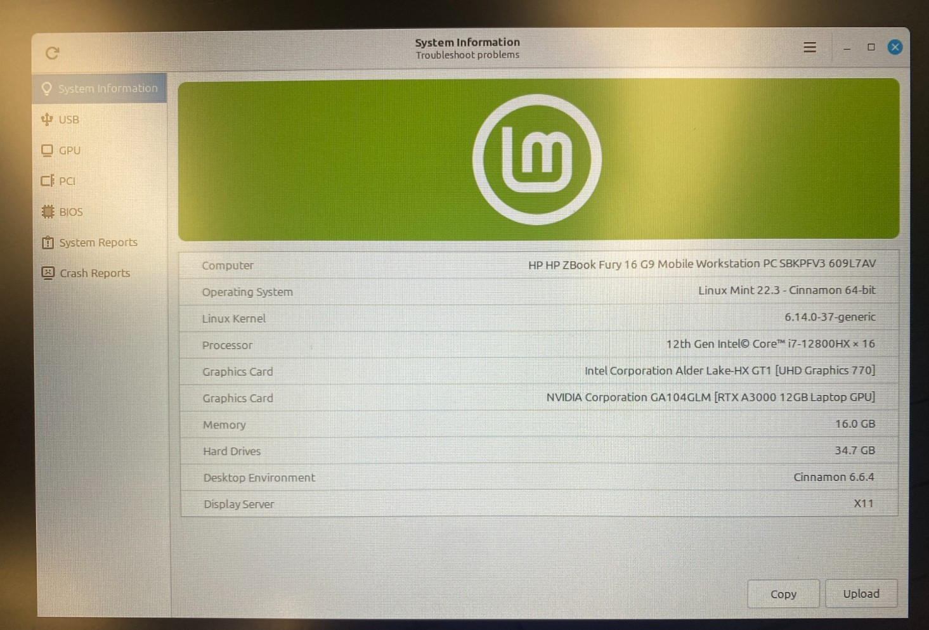The image size is (929, 630).
Task: Select the "16.0 GB" memory value
Action: [855, 423]
